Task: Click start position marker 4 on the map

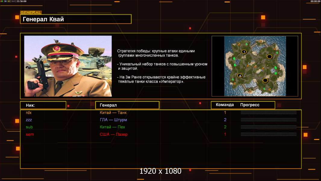Action: 240,76
